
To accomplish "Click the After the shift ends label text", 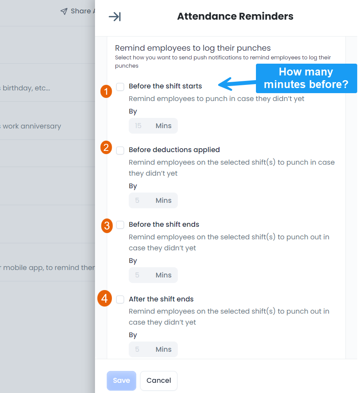I will pos(161,299).
